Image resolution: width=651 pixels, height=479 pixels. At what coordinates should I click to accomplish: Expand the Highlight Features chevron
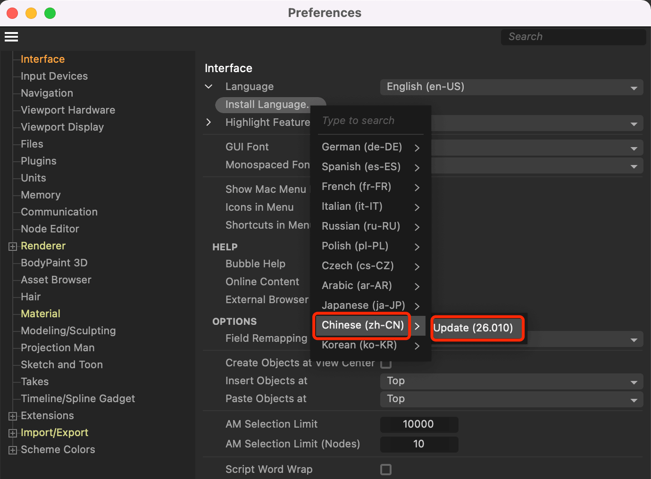point(209,123)
